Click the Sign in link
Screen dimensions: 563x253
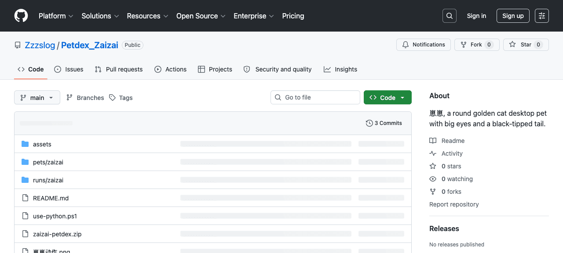[477, 16]
